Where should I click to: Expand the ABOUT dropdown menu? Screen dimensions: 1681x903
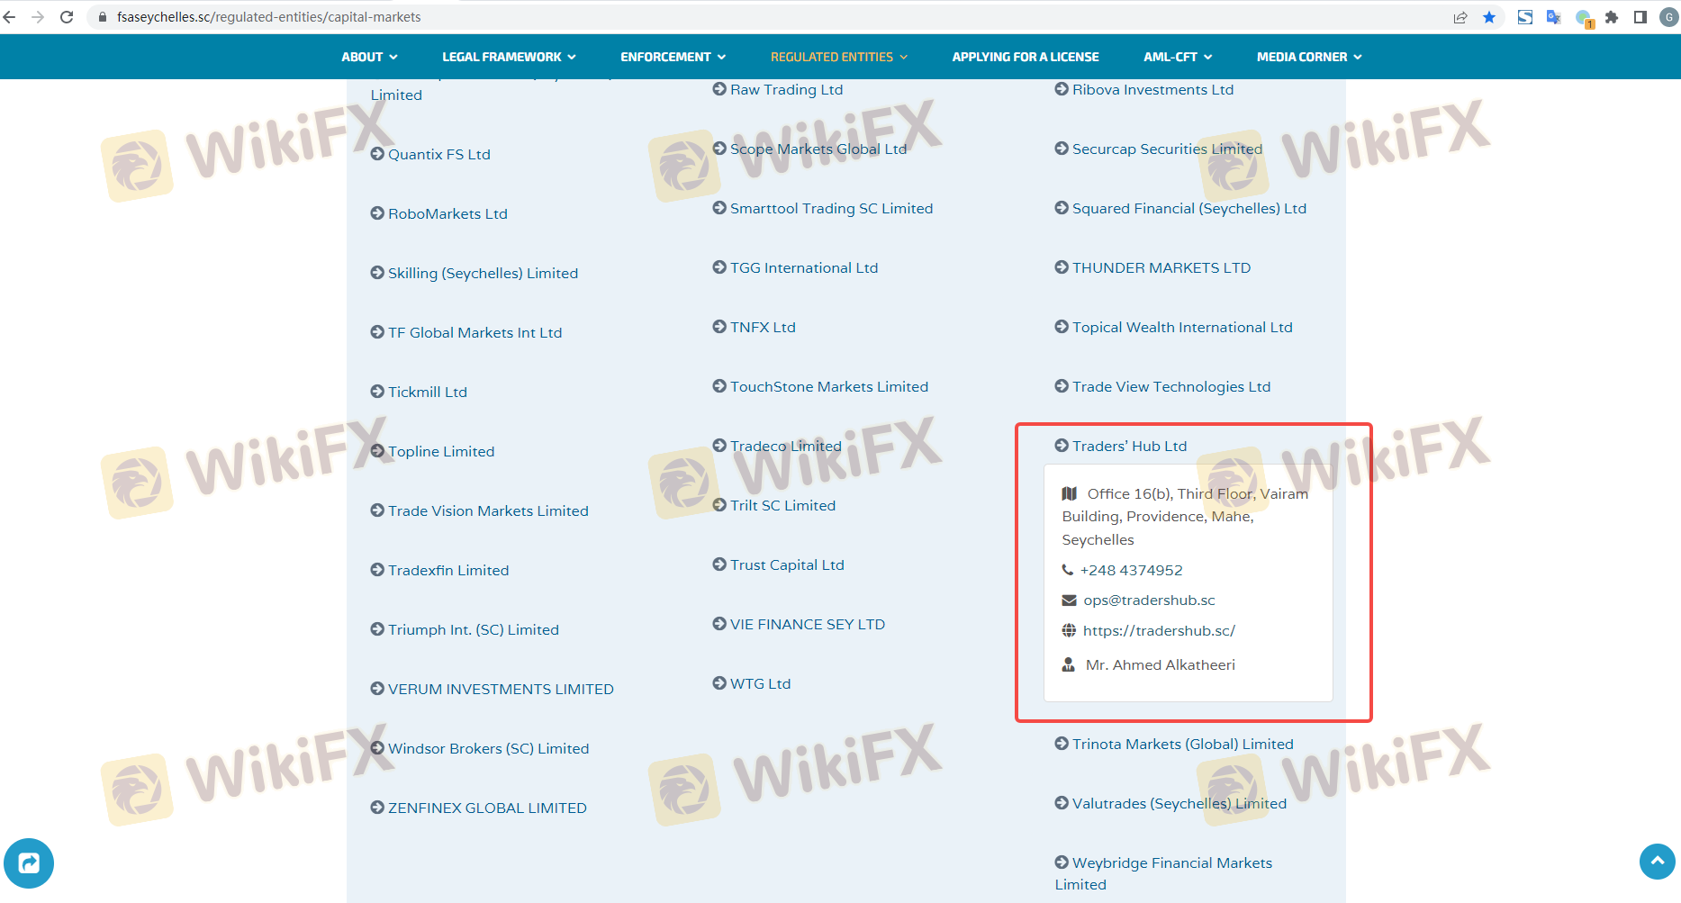click(x=369, y=57)
